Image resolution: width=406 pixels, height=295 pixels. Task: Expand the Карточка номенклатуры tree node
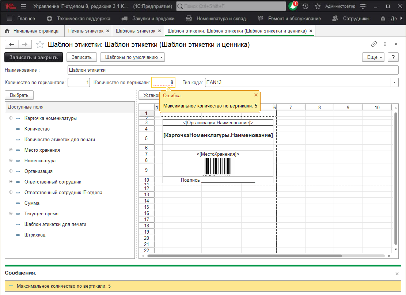point(11,118)
